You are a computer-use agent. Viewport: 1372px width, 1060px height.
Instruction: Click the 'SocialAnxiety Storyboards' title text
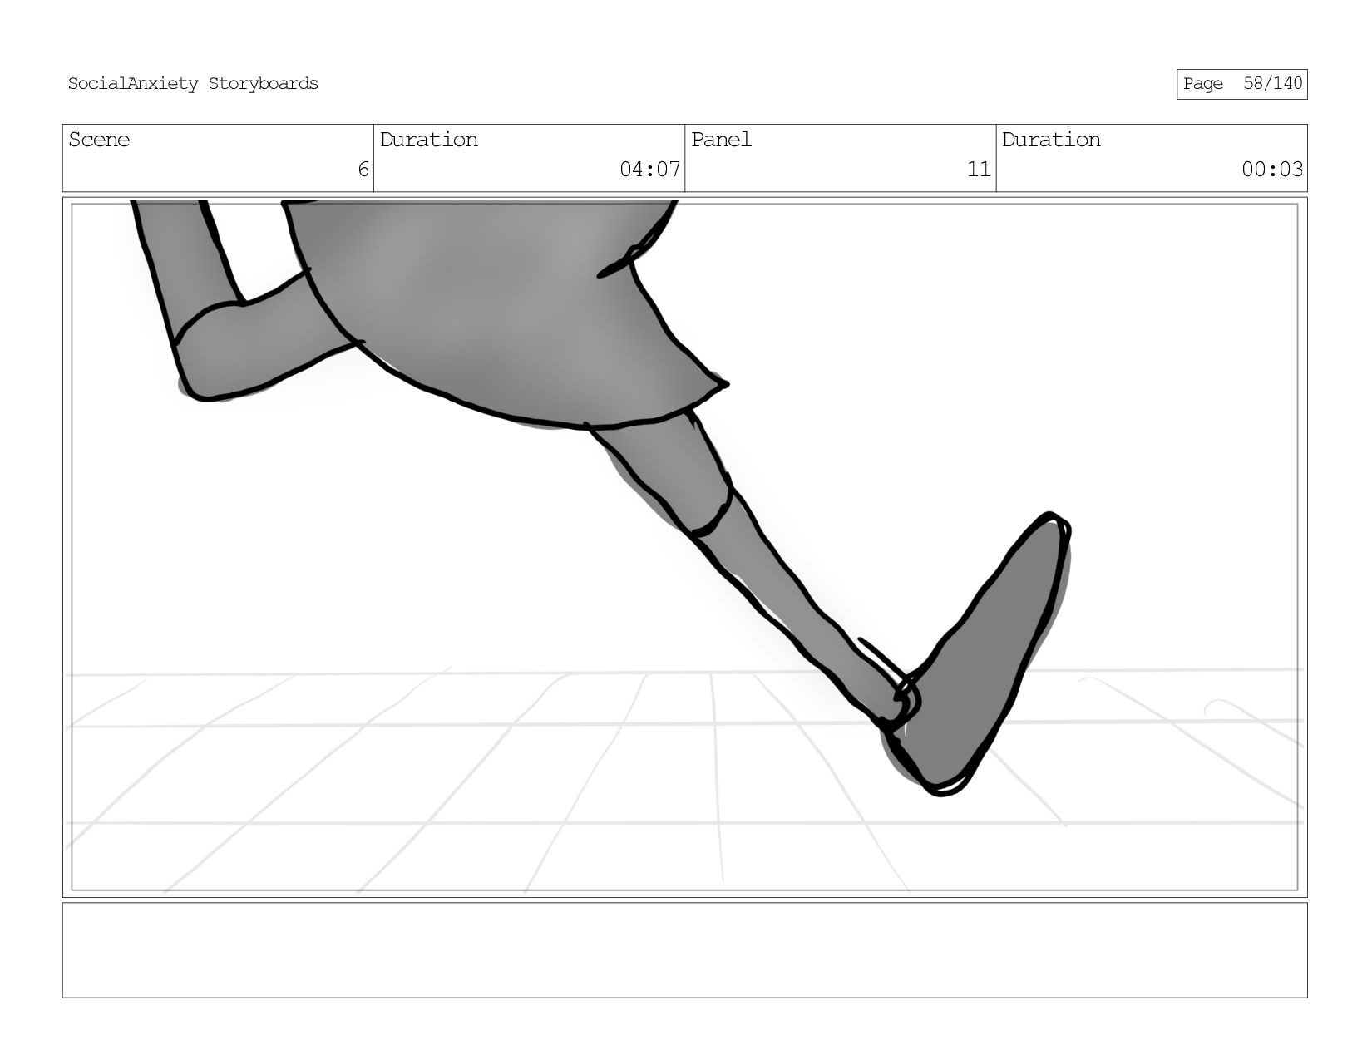193,84
